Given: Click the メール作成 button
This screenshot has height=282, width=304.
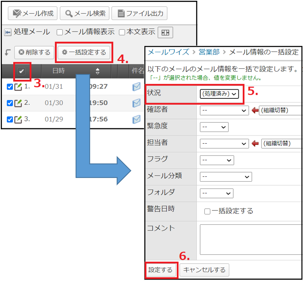Looking at the screenshot, I should point(33,14).
